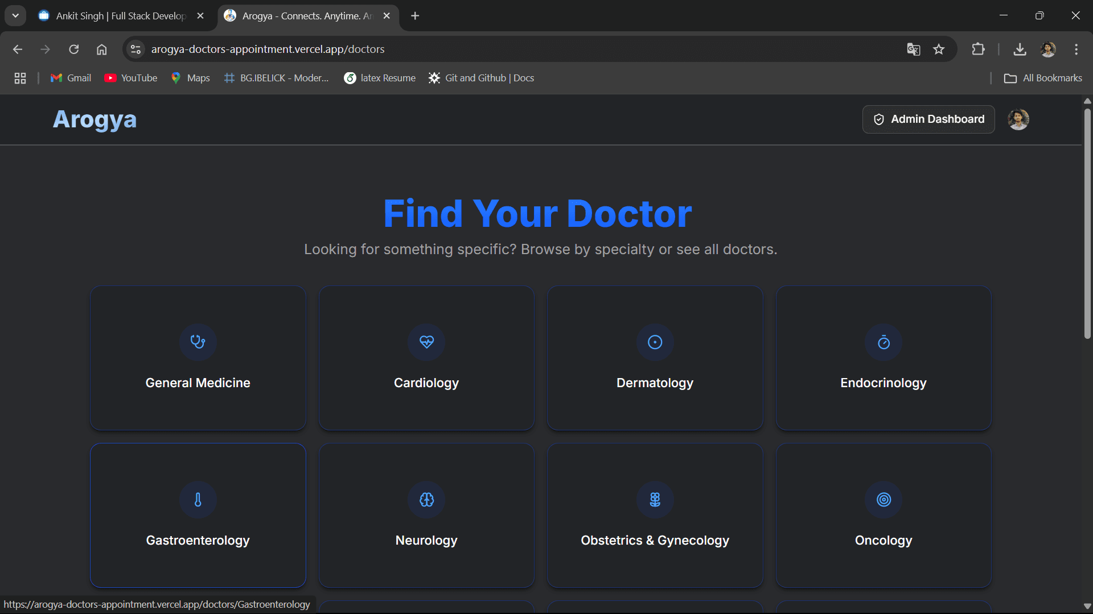
Task: Click the Endocrinology timer icon
Action: (x=884, y=342)
